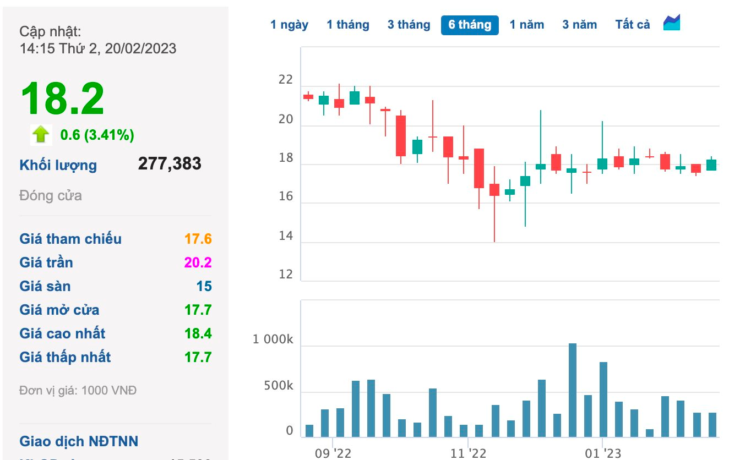Click the last green candlestick on the chart

(x=711, y=165)
